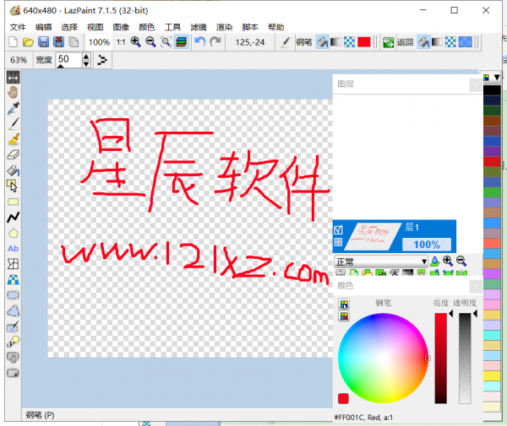Toggle the Layer 1 visibility checkbox
The width and height of the screenshot is (507, 426).
pos(338,229)
